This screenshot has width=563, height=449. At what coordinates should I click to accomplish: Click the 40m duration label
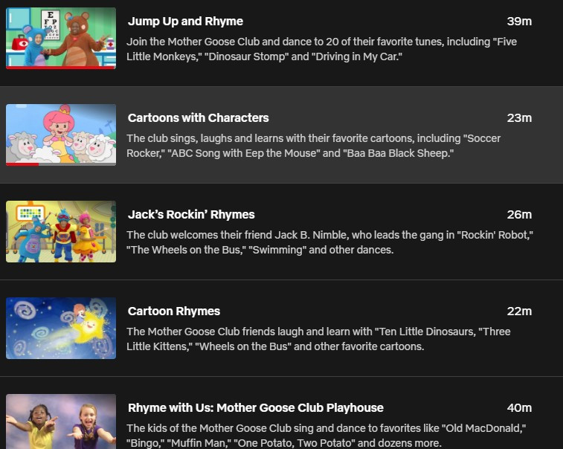tap(519, 407)
